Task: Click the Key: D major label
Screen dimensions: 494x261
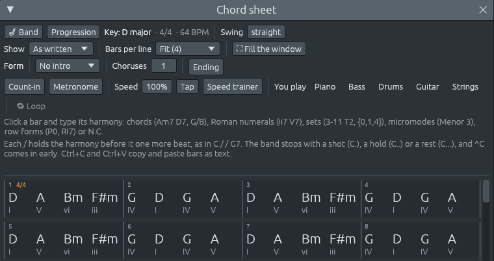Action: click(x=127, y=32)
